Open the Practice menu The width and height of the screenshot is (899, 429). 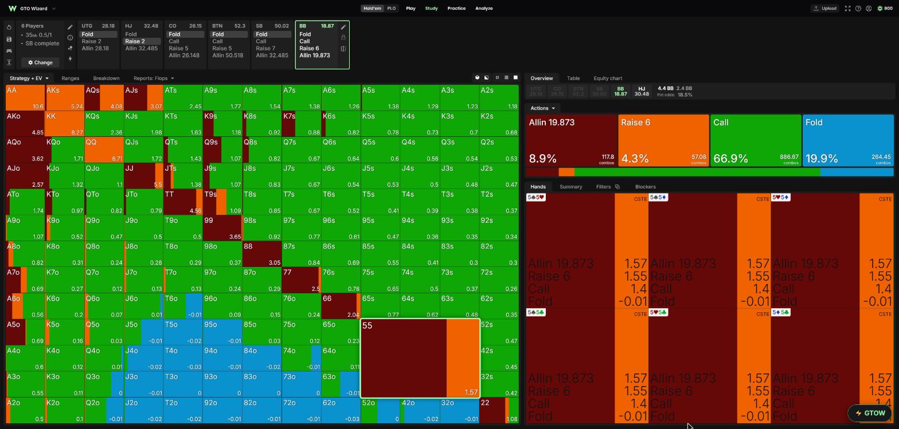[456, 9]
